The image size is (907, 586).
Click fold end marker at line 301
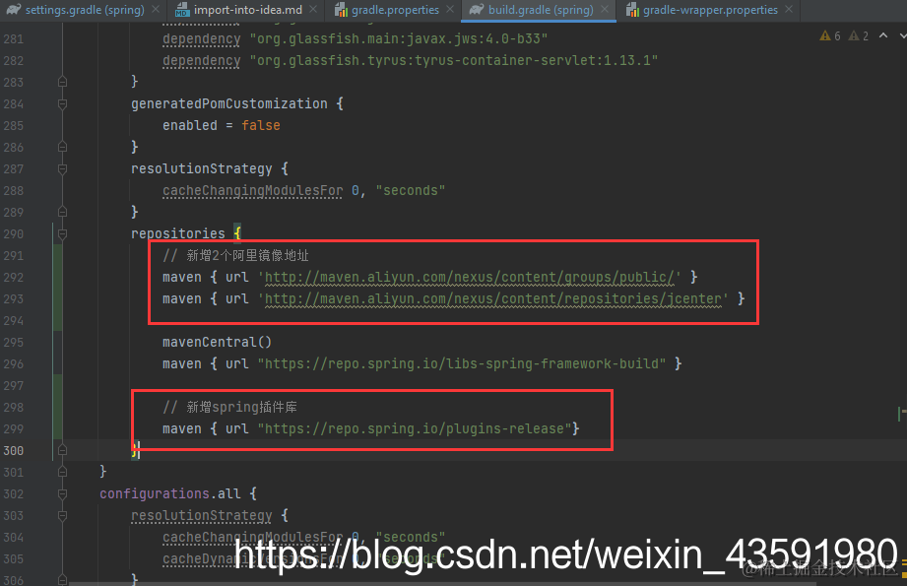[x=62, y=472]
